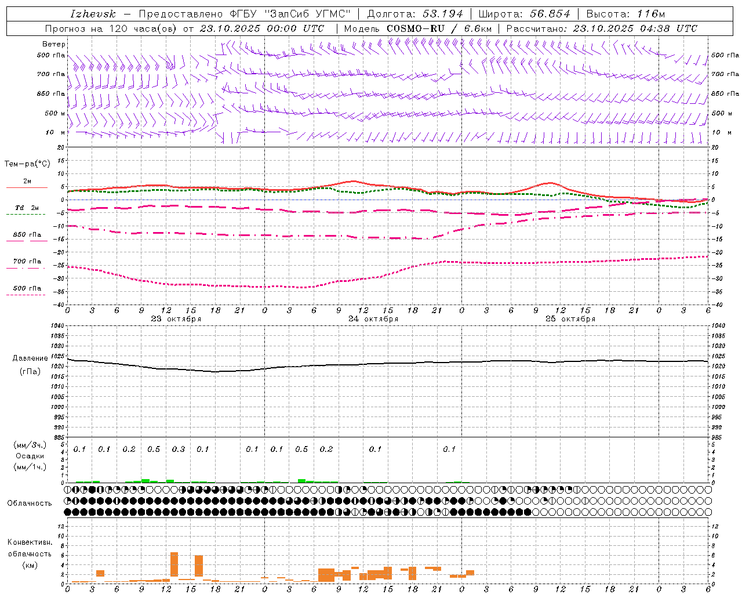This screenshot has height=594, width=742.
Task: Select the "700 гПа" temperature legend entry
Action: pos(27,262)
